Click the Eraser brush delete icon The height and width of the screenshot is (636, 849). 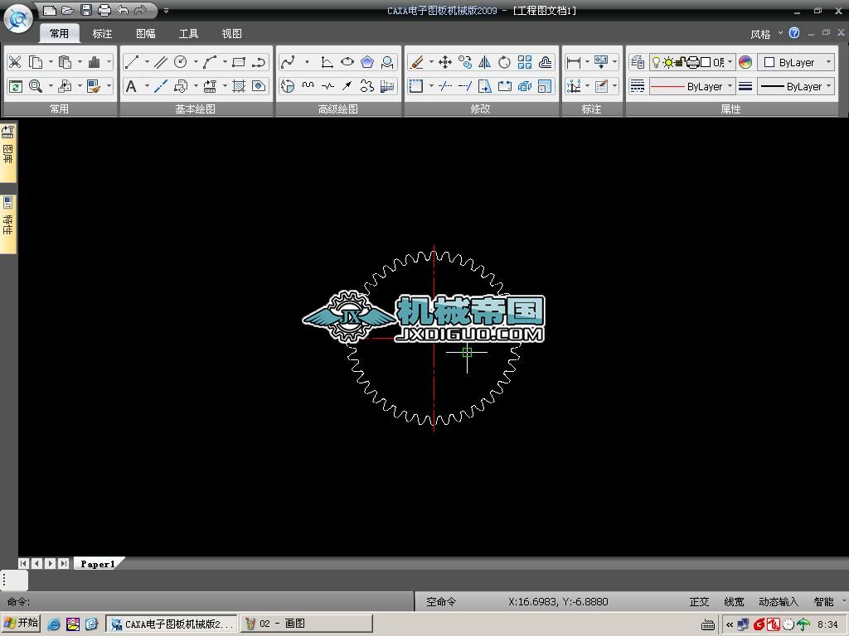[x=416, y=62]
